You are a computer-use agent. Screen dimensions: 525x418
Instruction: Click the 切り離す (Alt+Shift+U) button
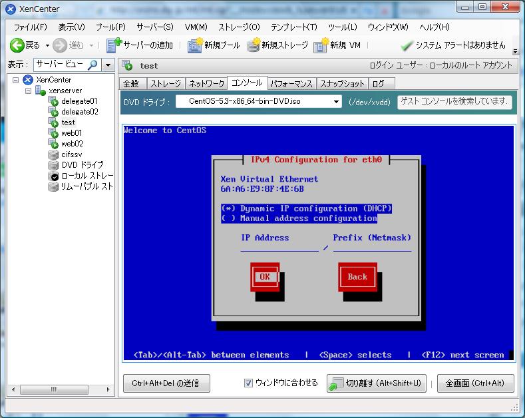coord(377,383)
